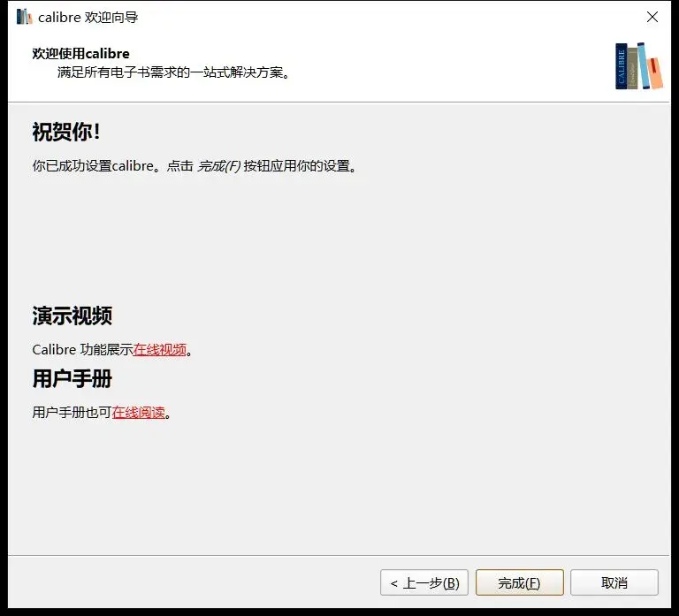Go back with 上一步(B) button
Viewport: 679px width, 616px height.
pos(424,582)
